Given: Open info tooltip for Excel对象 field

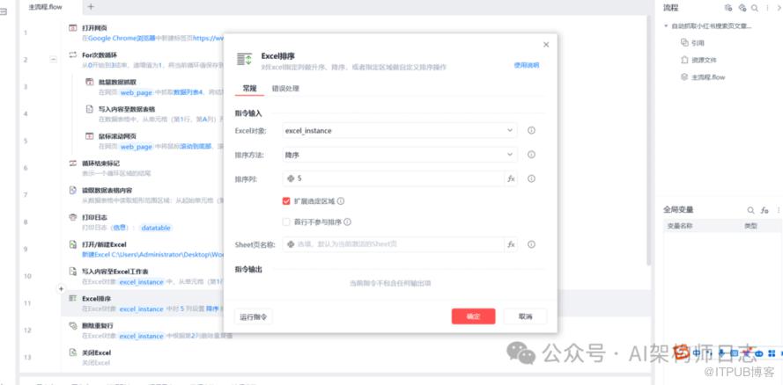Looking at the screenshot, I should (x=531, y=130).
